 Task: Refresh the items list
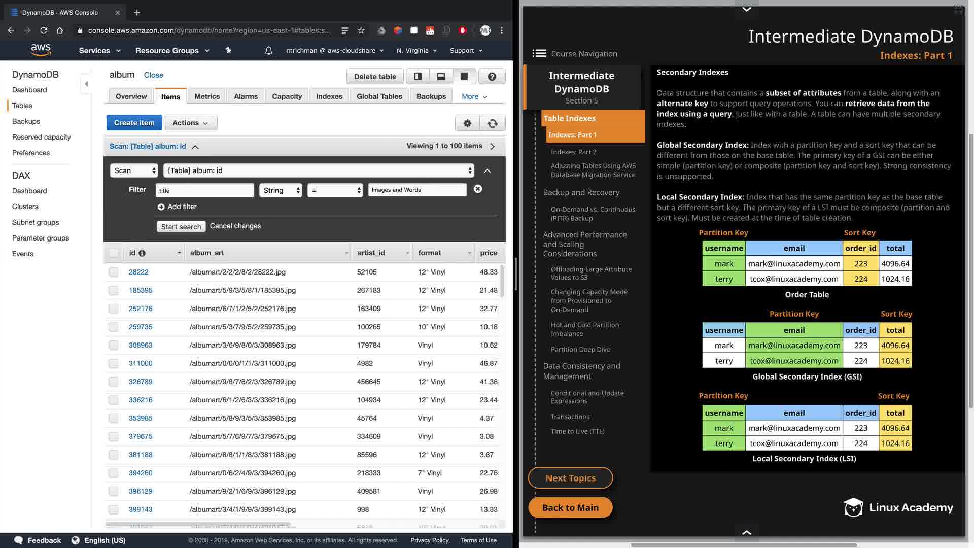pos(492,123)
